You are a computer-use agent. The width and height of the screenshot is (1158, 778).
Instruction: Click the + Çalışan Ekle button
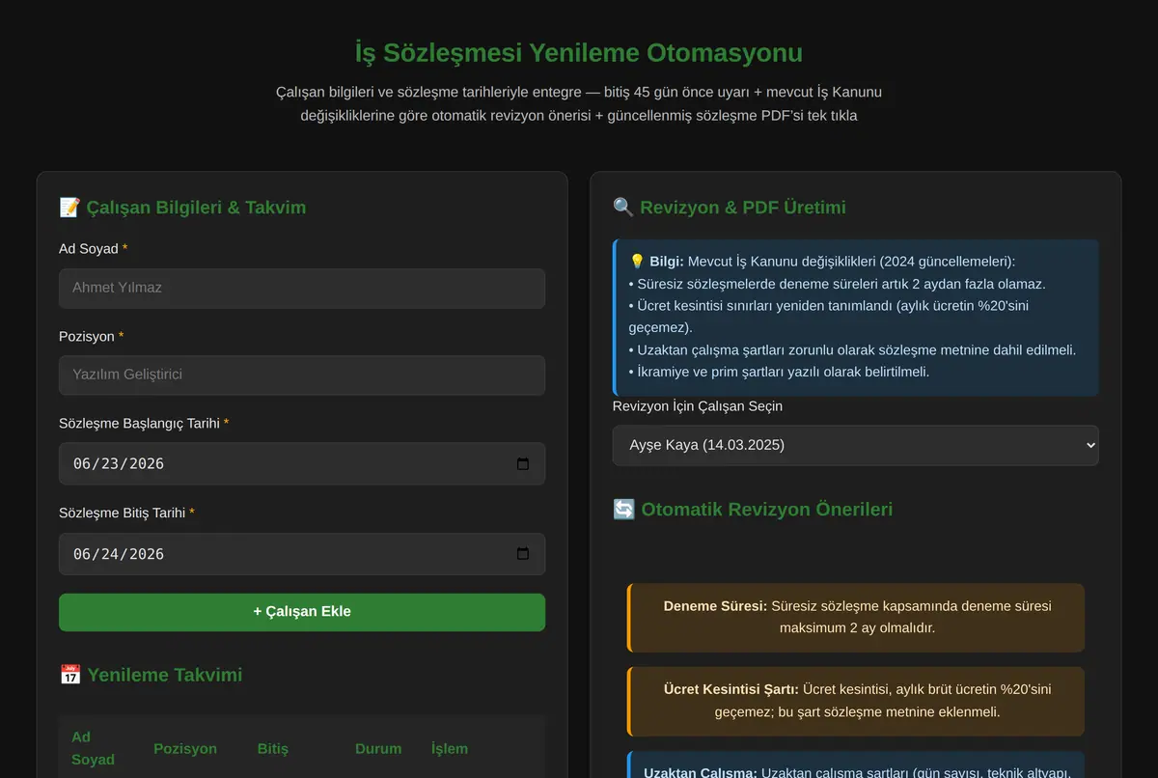[302, 612]
